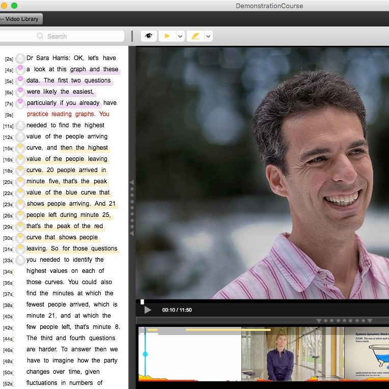Open dropdown next to yellow play icon

pyautogui.click(x=180, y=37)
